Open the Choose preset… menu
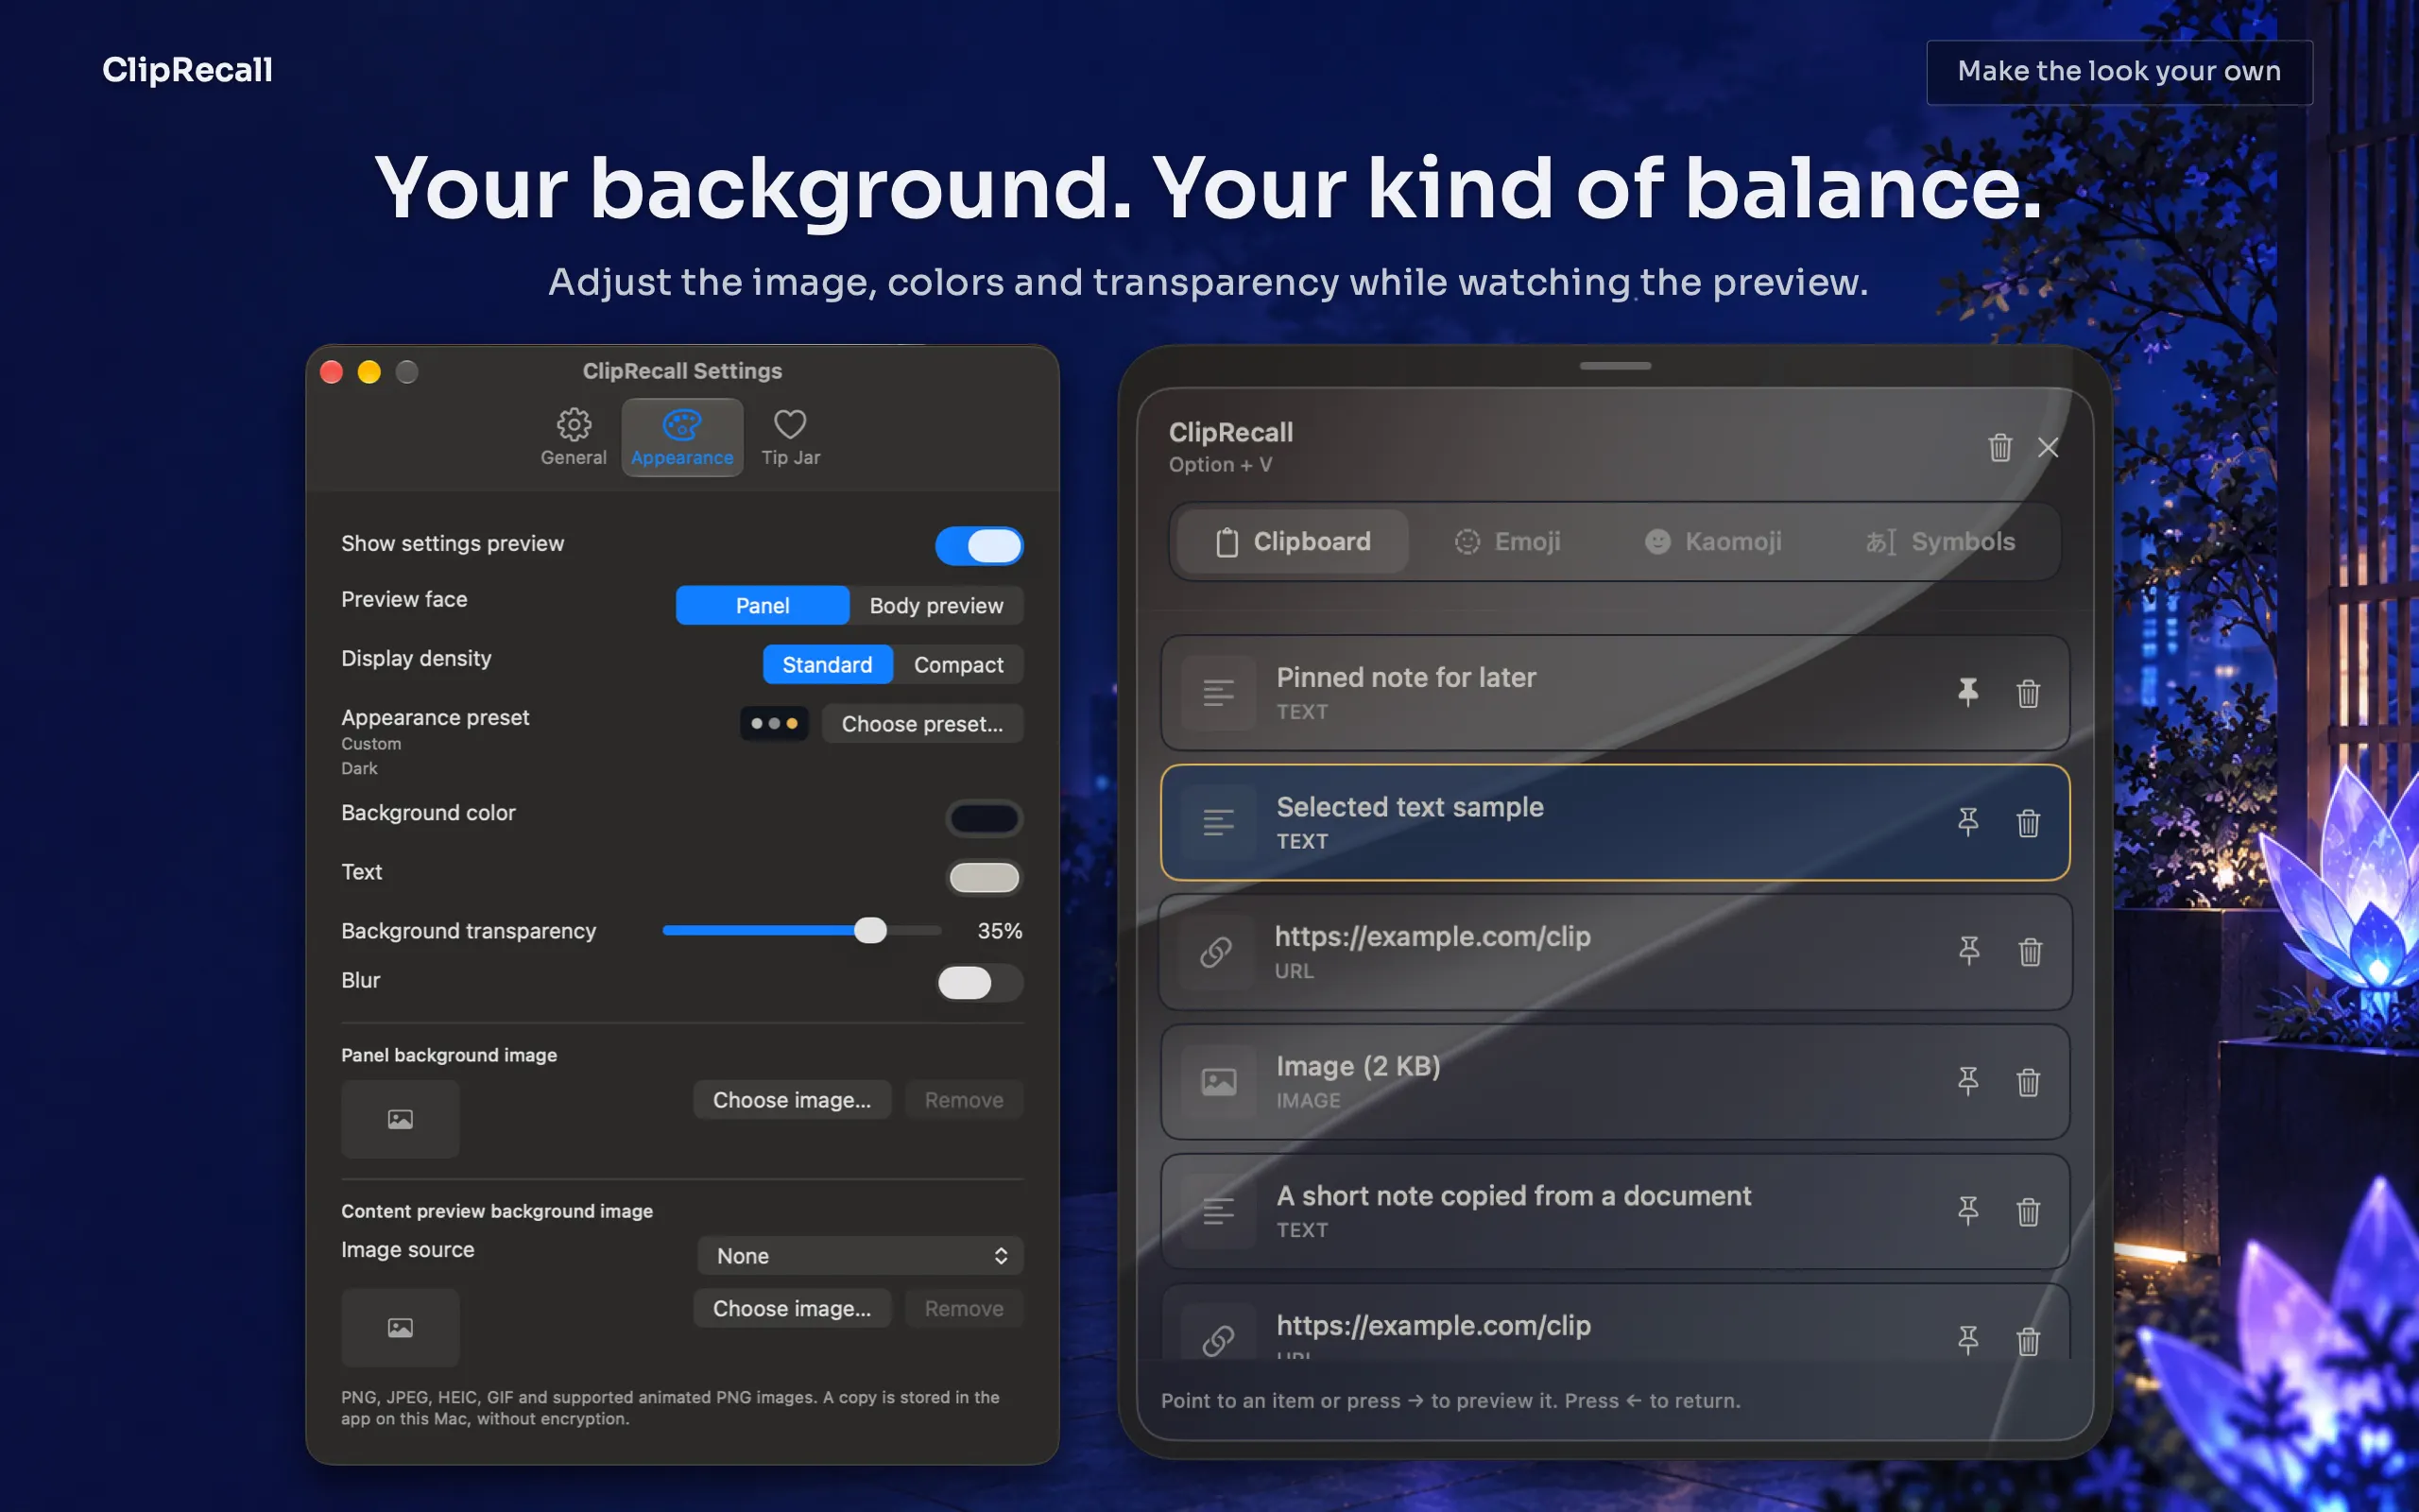This screenshot has width=2419, height=1512. (921, 723)
